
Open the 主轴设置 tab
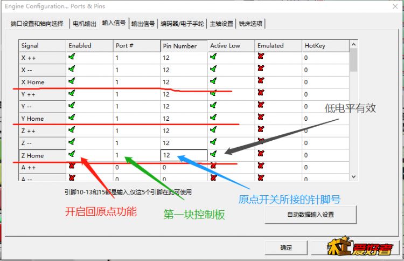221,24
